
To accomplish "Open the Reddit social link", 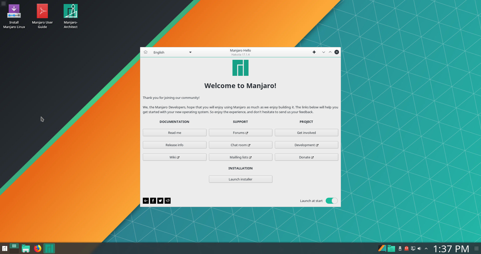I will coord(168,201).
